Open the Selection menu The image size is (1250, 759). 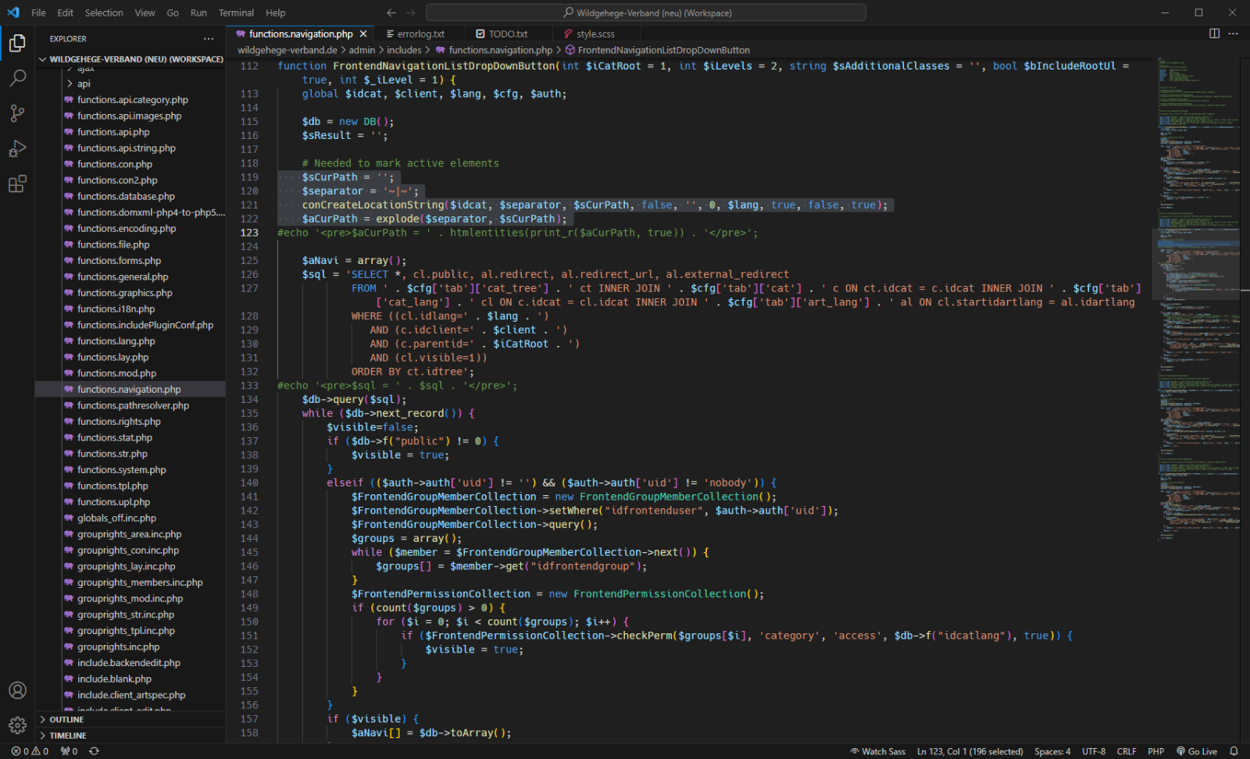(104, 12)
